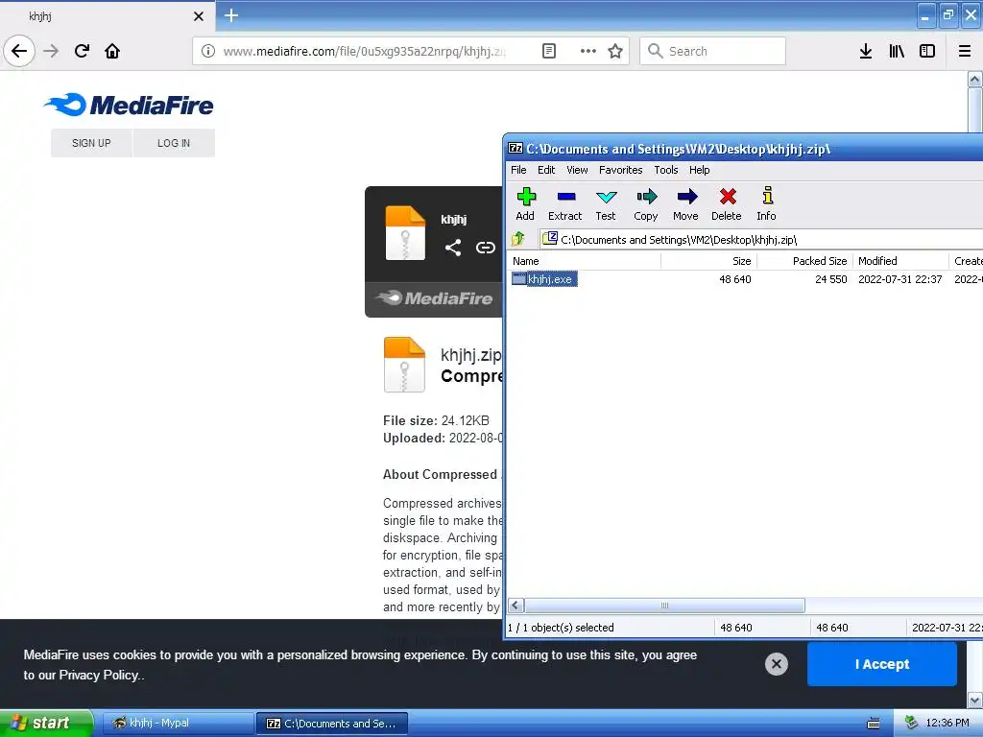Open the View menu in 7-Zip
Screen dimensions: 983x737
tap(577, 170)
